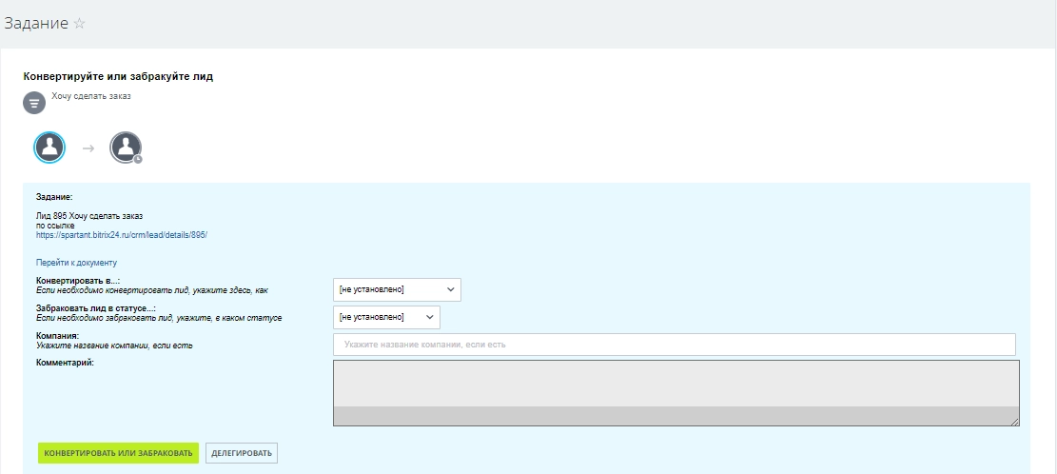Viewport: 1057px width, 474px height.
Task: Click the grey workflow icon beside Хочу сделать заказ
Action: [x=34, y=103]
